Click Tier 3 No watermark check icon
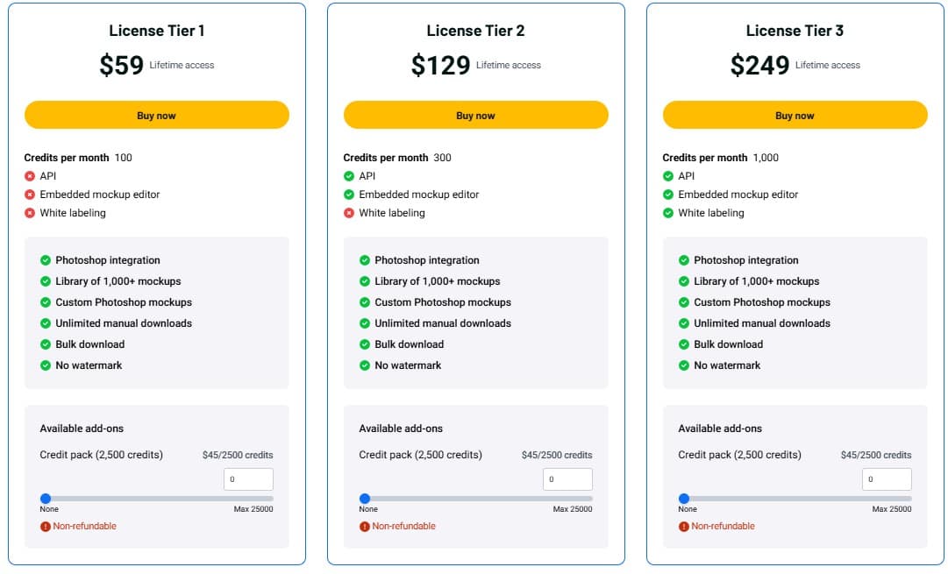 click(684, 365)
